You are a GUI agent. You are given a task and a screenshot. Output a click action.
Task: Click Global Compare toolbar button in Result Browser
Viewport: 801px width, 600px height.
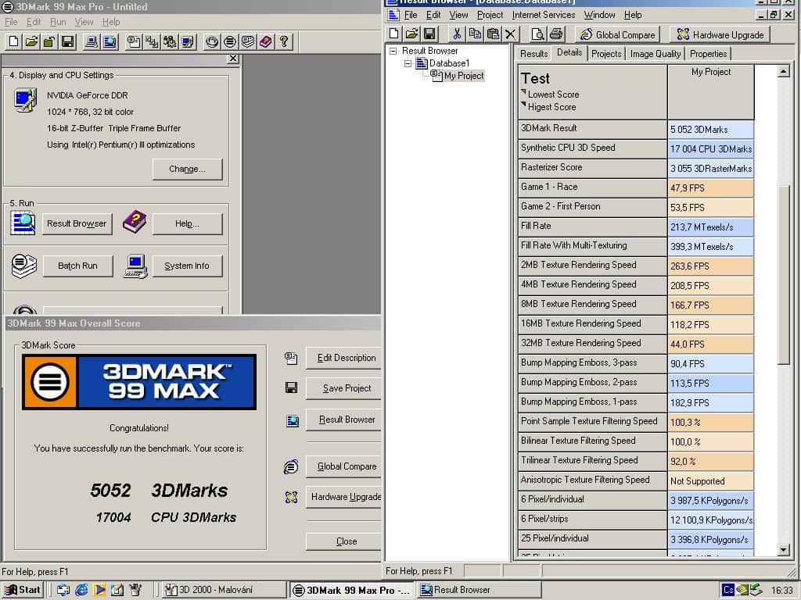click(618, 34)
